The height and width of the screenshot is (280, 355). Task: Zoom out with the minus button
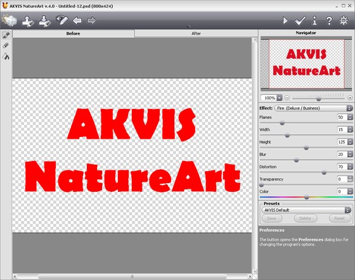(x=287, y=98)
